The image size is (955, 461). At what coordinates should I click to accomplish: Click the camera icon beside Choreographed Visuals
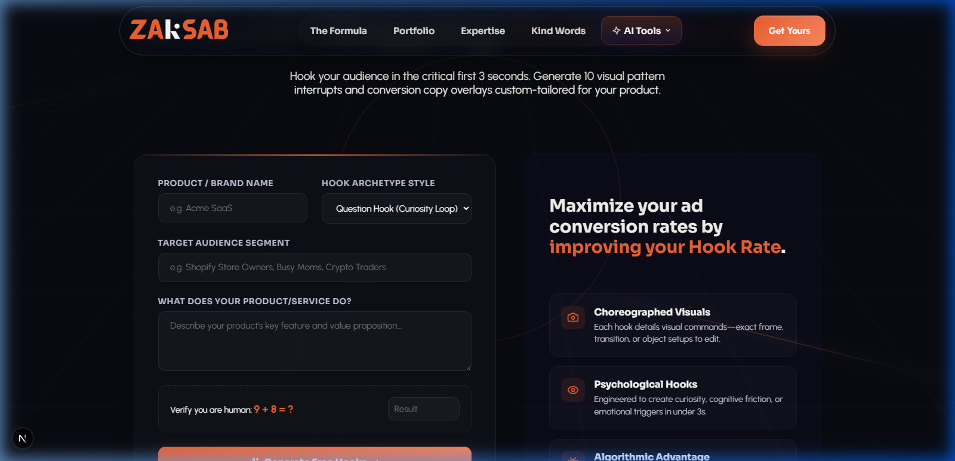(x=573, y=317)
